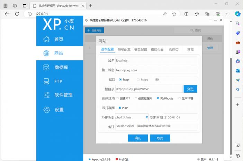The image size is (243, 161).
Task: Open the Edge sidebar search tool
Action: (237, 24)
